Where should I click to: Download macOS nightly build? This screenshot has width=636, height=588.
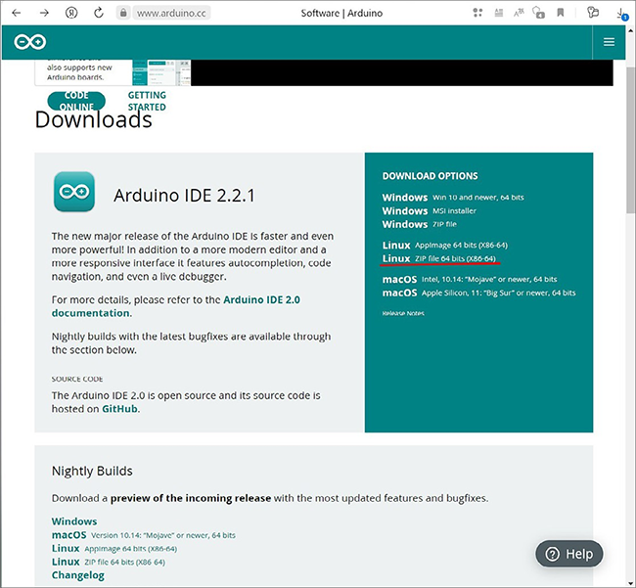tap(143, 535)
